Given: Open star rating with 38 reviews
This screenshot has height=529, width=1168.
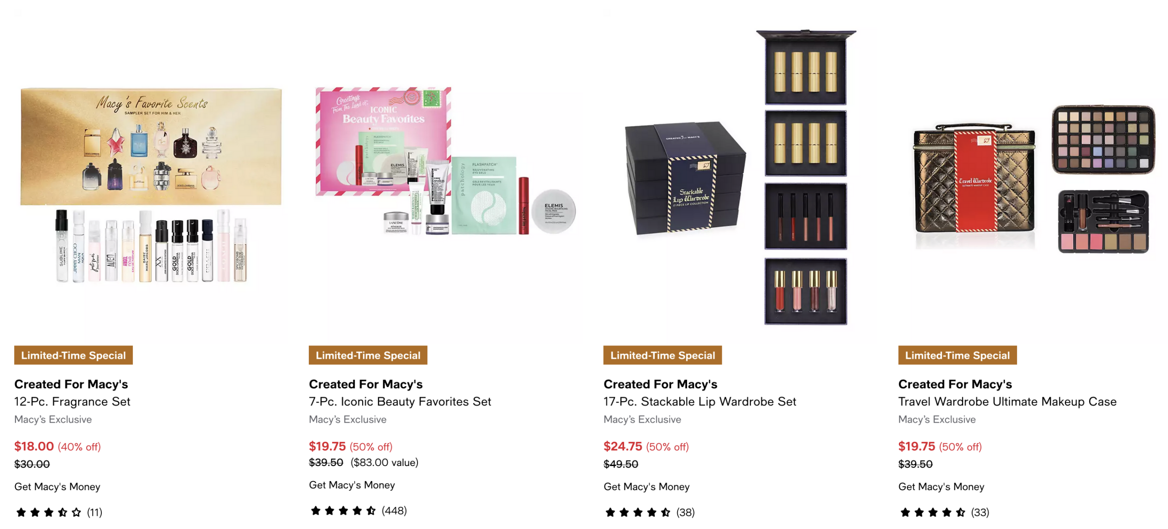Looking at the screenshot, I should [x=638, y=512].
